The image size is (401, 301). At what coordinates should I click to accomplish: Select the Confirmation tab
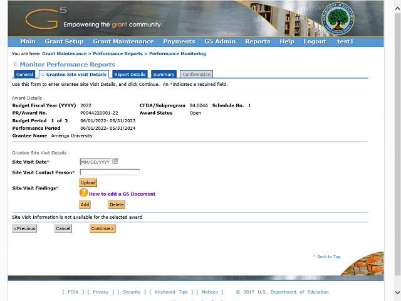coord(196,74)
